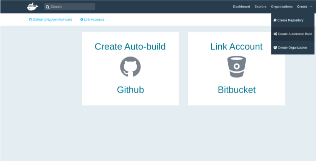Image resolution: width=316 pixels, height=161 pixels.
Task: Click the book icon beside Create Repository
Action: pyautogui.click(x=275, y=20)
